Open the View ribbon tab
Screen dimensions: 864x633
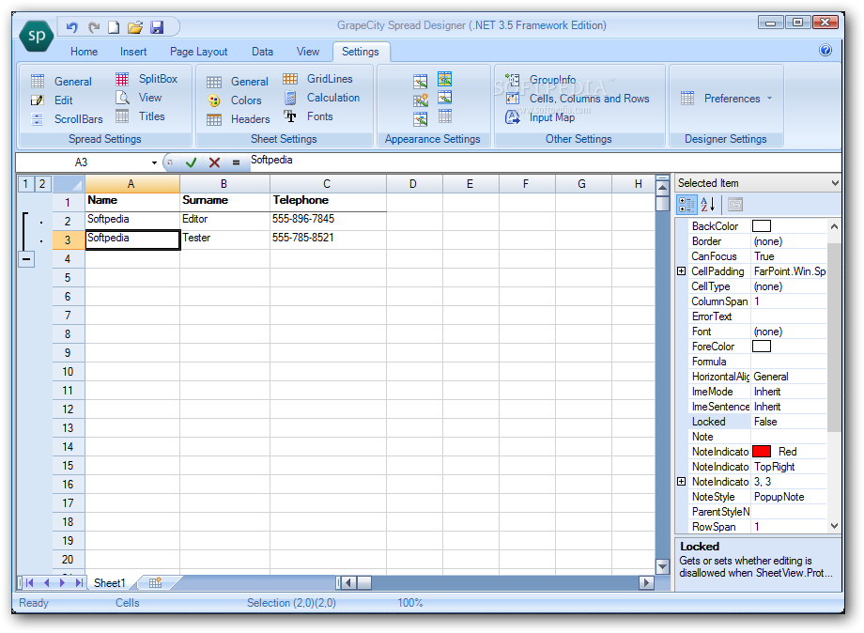pyautogui.click(x=307, y=52)
